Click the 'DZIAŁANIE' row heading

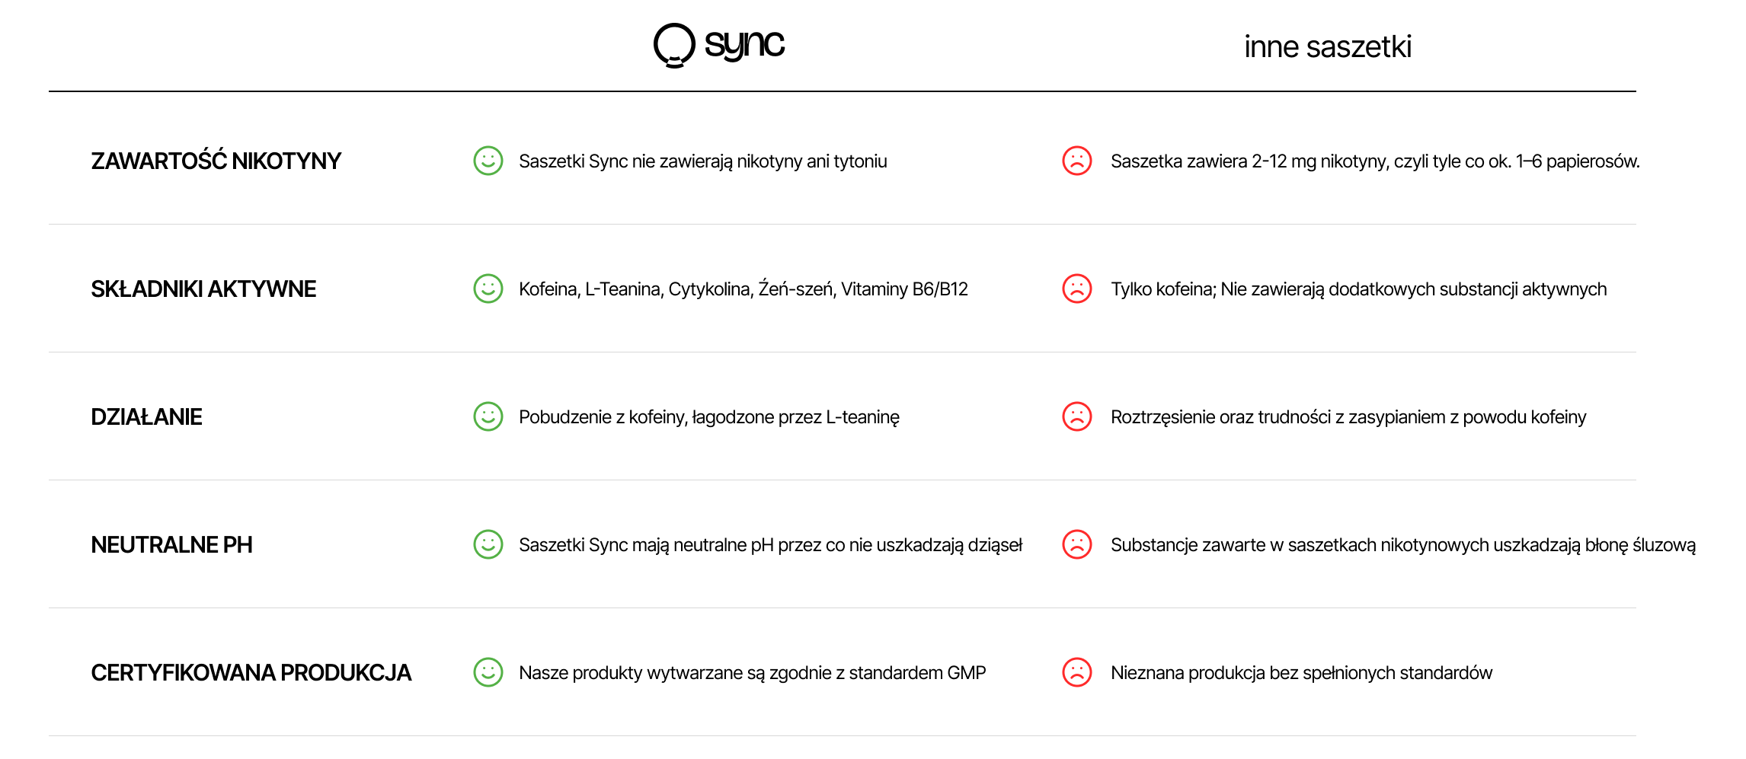[x=146, y=417]
